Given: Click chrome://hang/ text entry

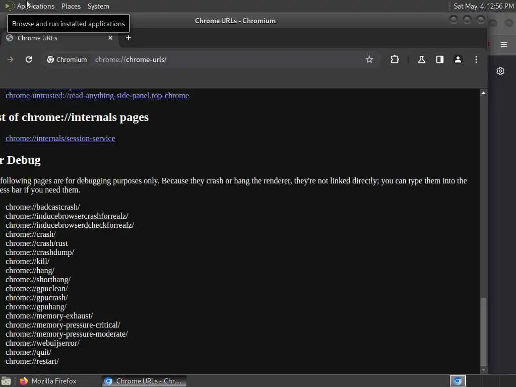Looking at the screenshot, I should pyautogui.click(x=30, y=271).
